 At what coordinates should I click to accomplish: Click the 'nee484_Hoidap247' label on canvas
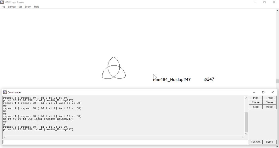coord(172,80)
